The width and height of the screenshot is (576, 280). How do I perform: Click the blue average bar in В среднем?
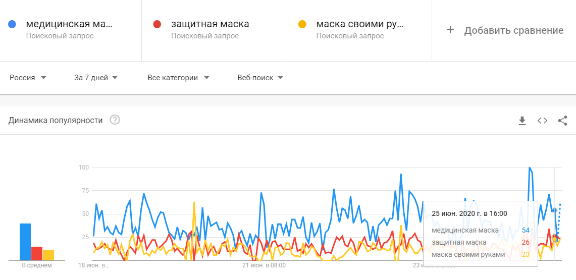(x=25, y=242)
